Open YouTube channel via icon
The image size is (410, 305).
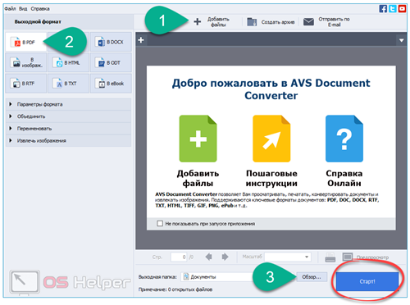[x=402, y=9]
